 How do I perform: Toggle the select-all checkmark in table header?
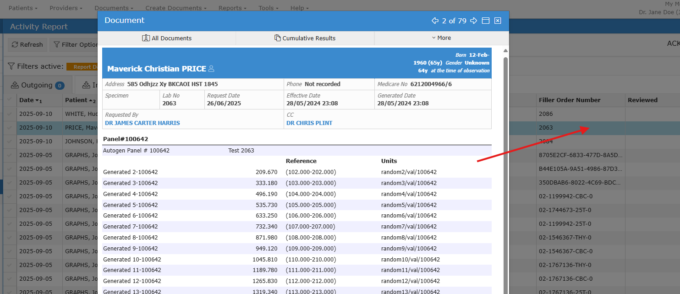10,100
